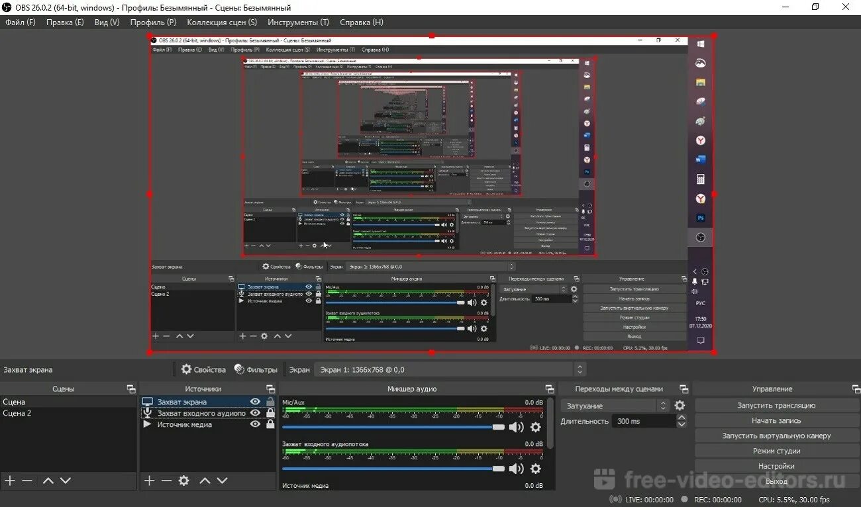Enable Режим студии
This screenshot has height=507, width=861.
coord(776,451)
